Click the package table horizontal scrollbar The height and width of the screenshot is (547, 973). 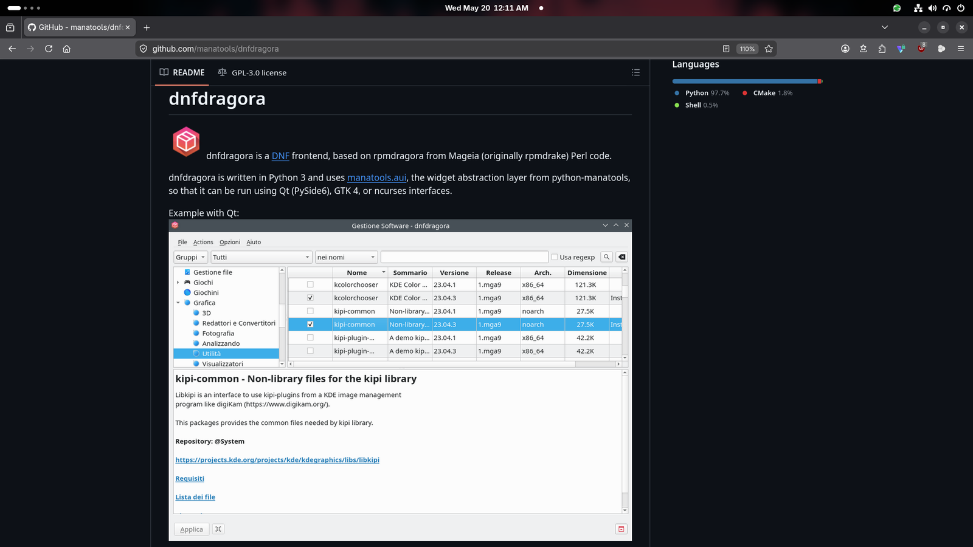click(454, 364)
